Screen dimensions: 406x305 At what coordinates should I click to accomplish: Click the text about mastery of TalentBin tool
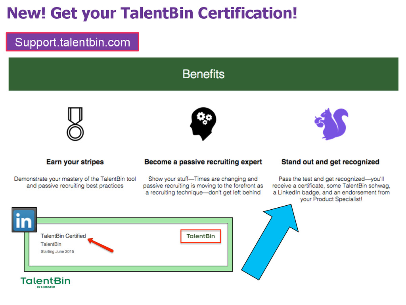(x=75, y=182)
